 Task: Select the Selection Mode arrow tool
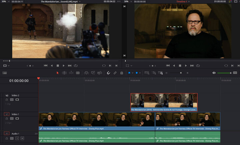(57, 73)
